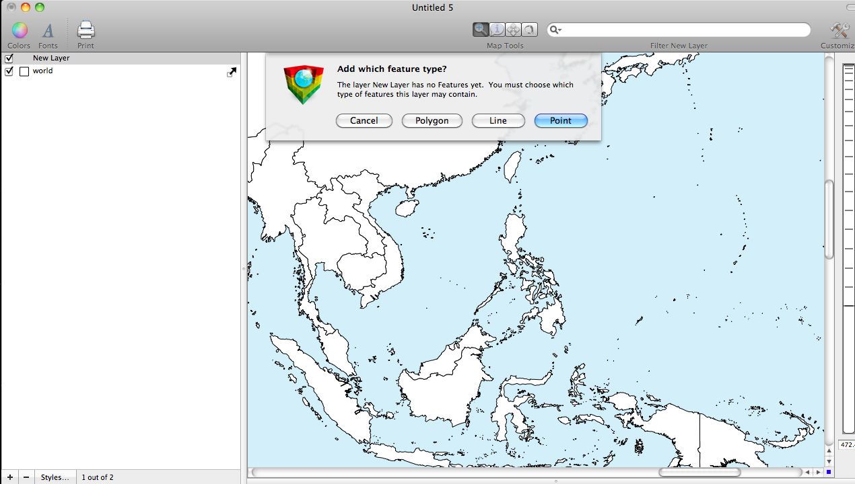855x484 pixels.
Task: Select the Zoom map tool
Action: 481,30
